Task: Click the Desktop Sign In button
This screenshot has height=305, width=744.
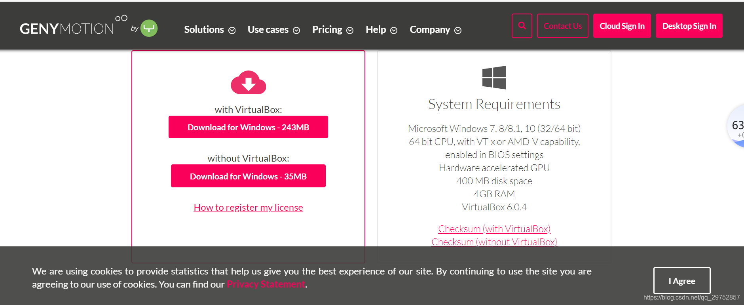Action: 689,26
